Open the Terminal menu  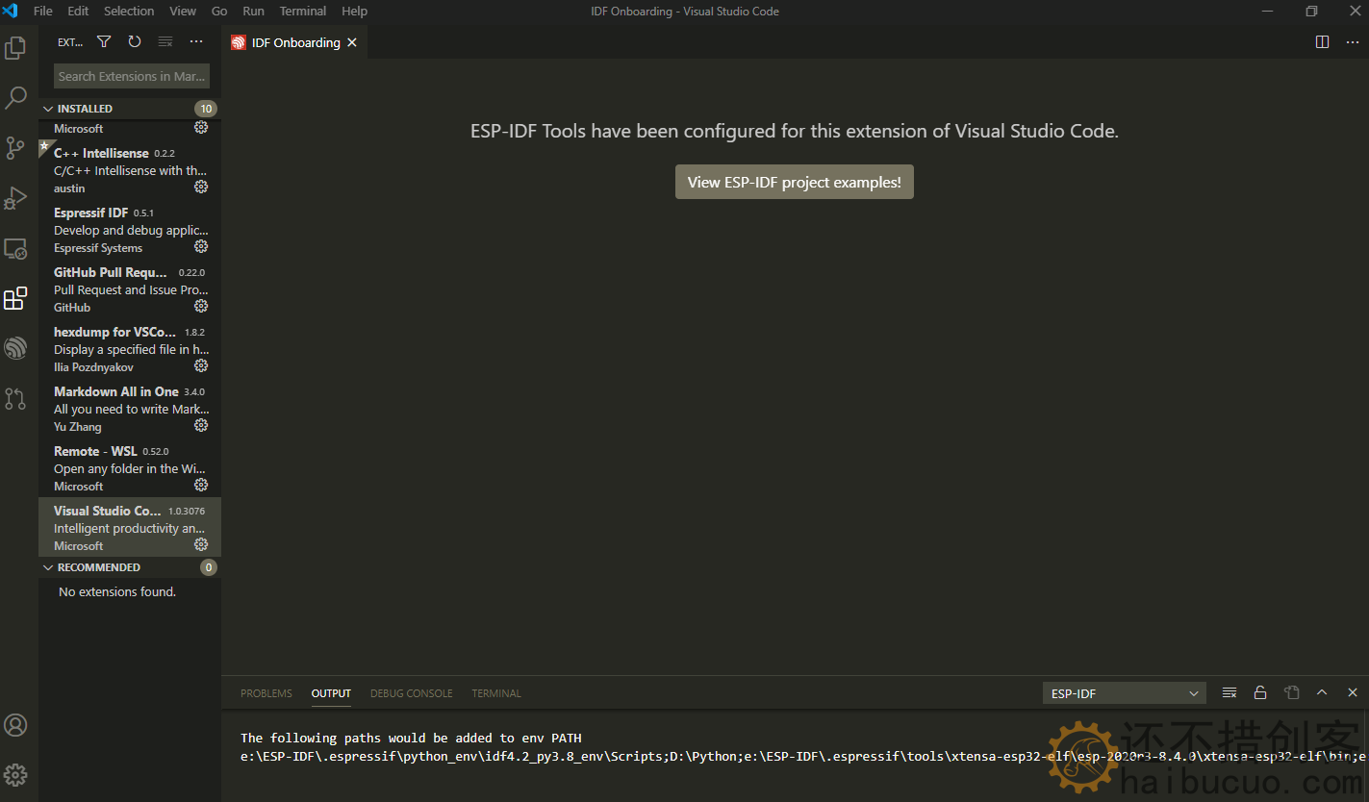tap(303, 12)
